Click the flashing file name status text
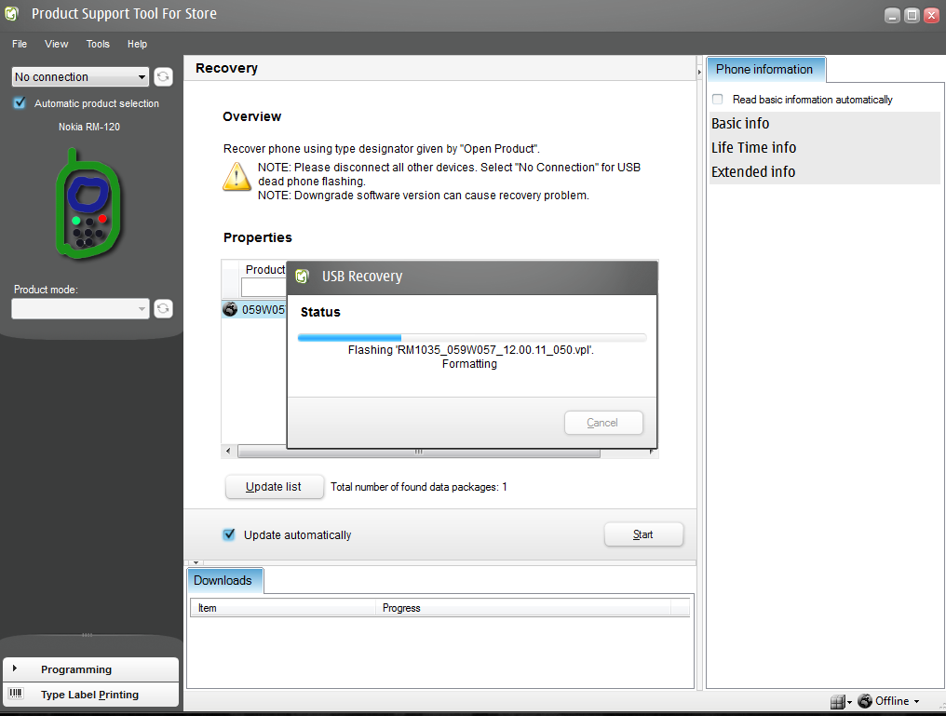 click(470, 350)
